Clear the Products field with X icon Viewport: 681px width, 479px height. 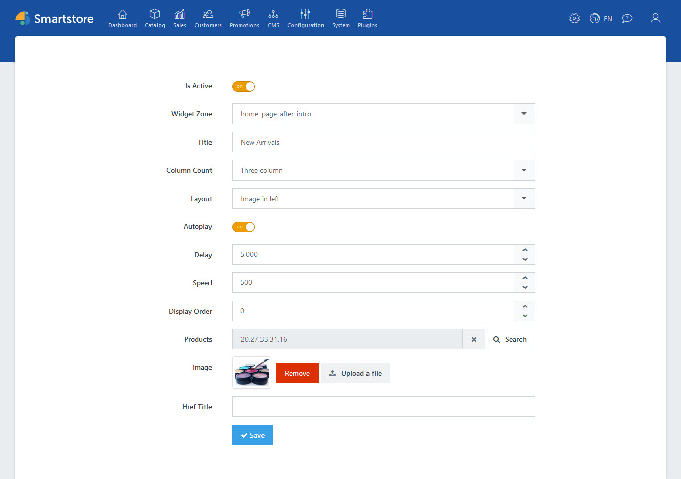click(474, 339)
